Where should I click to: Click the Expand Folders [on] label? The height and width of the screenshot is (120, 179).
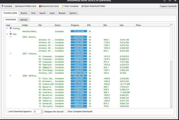click(27, 6)
